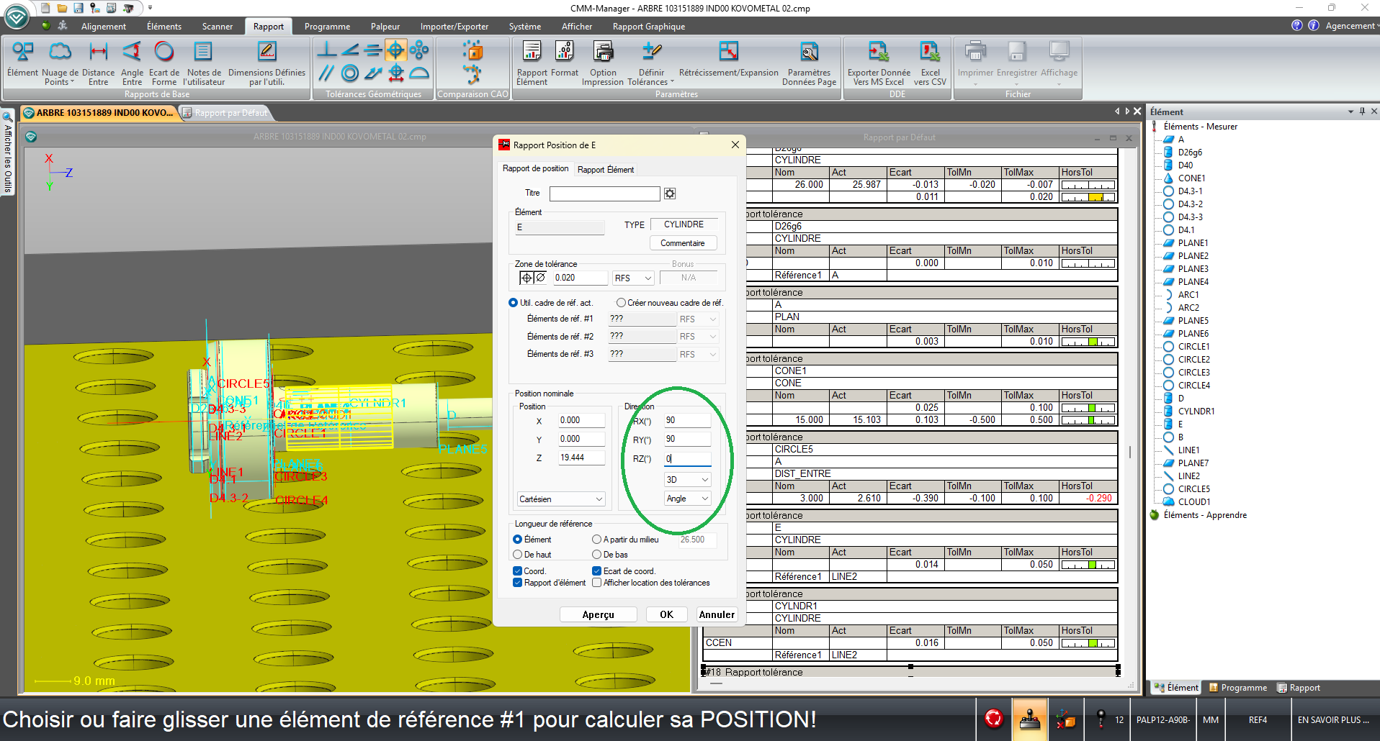Click the red reset status bar icon

994,719
